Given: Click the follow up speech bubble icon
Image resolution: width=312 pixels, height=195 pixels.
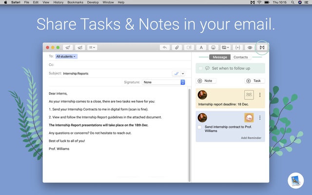Looking at the screenshot, I should click(x=207, y=68).
